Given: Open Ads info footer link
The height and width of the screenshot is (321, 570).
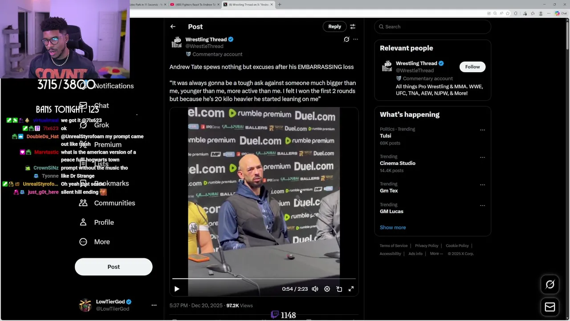Looking at the screenshot, I should coord(415,254).
